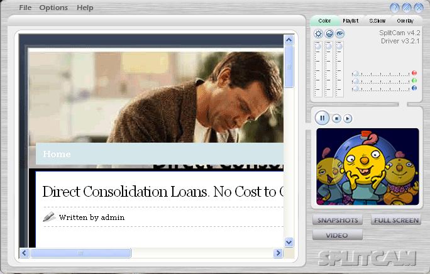Click the minimize icon in title bar
This screenshot has height=274, width=430.
[407, 8]
